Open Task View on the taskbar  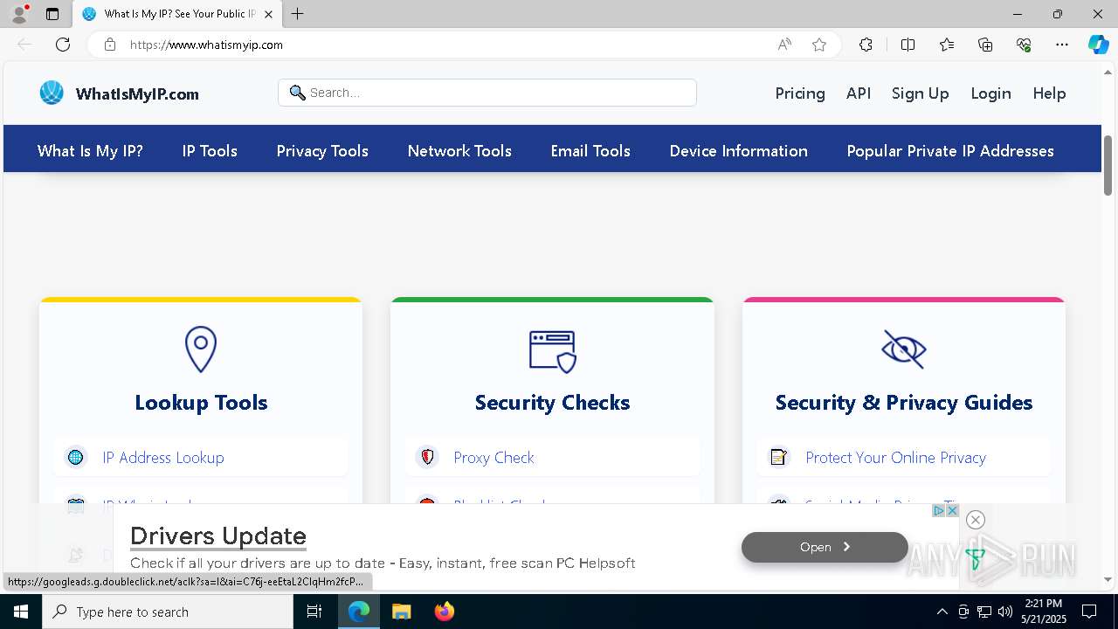314,612
